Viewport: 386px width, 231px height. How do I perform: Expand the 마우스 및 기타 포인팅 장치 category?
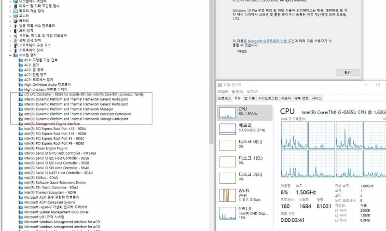click(10, 6)
